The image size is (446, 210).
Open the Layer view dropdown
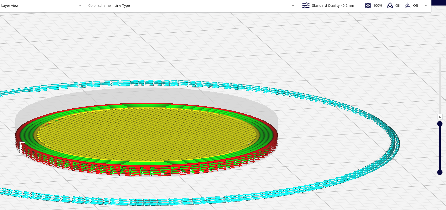tap(42, 6)
